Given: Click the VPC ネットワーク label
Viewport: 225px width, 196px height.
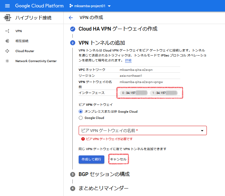Looking at the screenshot, I should 92,70.
